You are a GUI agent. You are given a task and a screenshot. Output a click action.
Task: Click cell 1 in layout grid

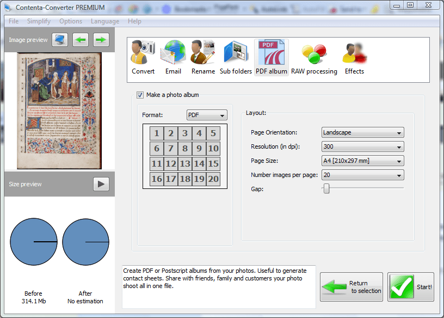point(157,133)
